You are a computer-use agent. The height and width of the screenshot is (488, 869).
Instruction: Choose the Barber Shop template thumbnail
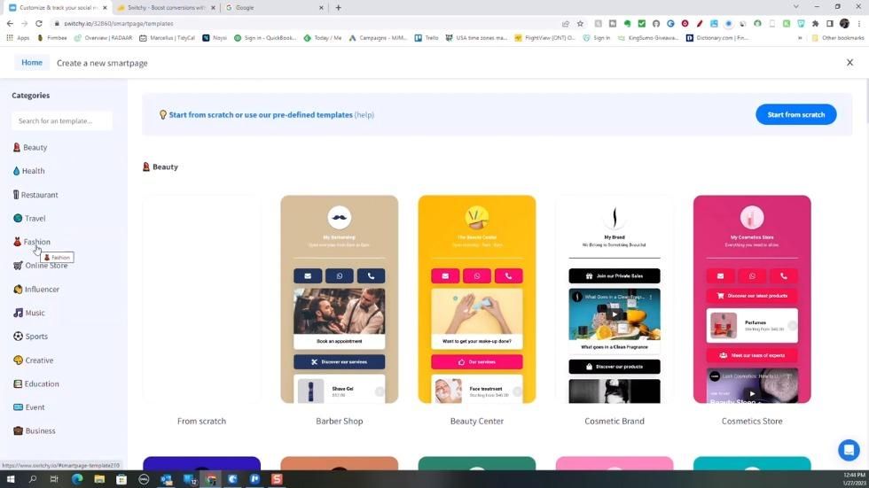pyautogui.click(x=340, y=299)
